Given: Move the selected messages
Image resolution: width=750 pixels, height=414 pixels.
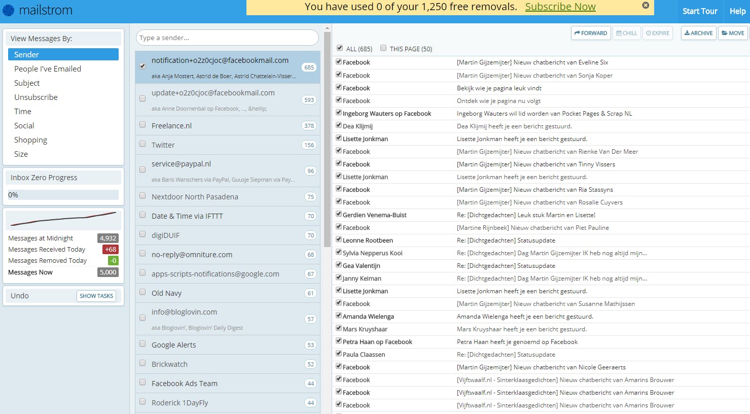Looking at the screenshot, I should click(x=733, y=33).
